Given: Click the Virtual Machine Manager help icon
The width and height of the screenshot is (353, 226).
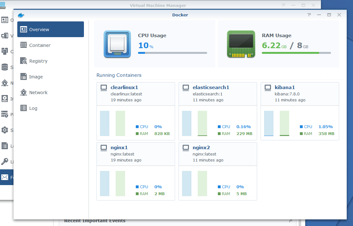Looking at the screenshot, I should pyautogui.click(x=283, y=5).
